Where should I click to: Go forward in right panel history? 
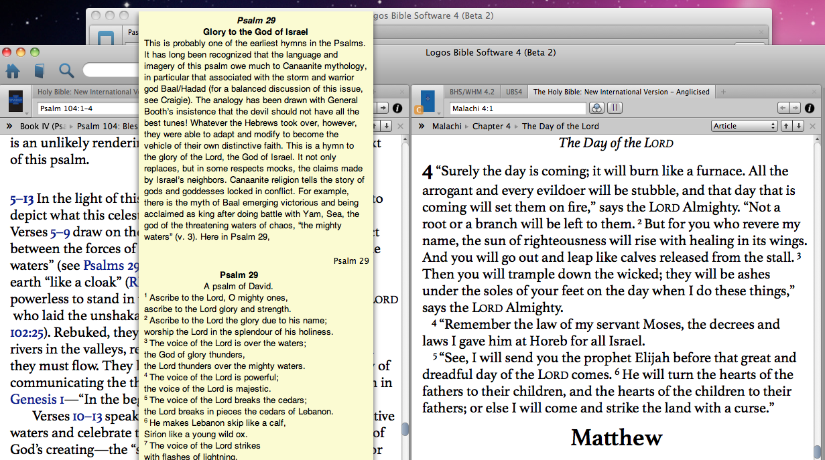coord(795,108)
